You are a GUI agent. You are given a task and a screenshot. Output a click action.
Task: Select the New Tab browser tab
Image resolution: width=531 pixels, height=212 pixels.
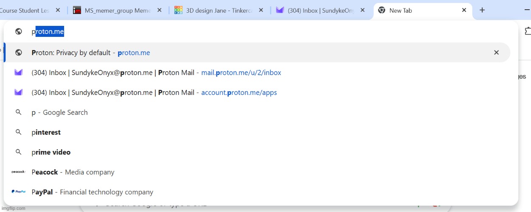pos(423,10)
